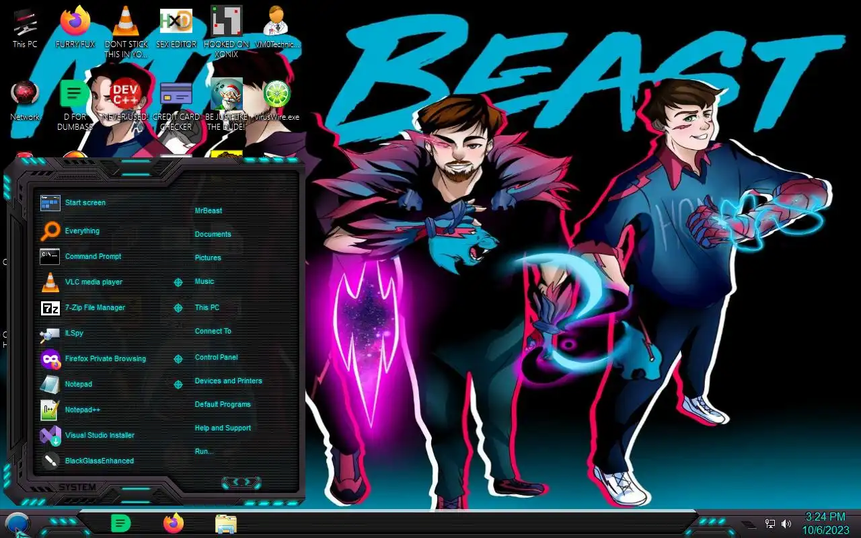Select the Command Prompt text entry
861x538 pixels.
click(93, 256)
